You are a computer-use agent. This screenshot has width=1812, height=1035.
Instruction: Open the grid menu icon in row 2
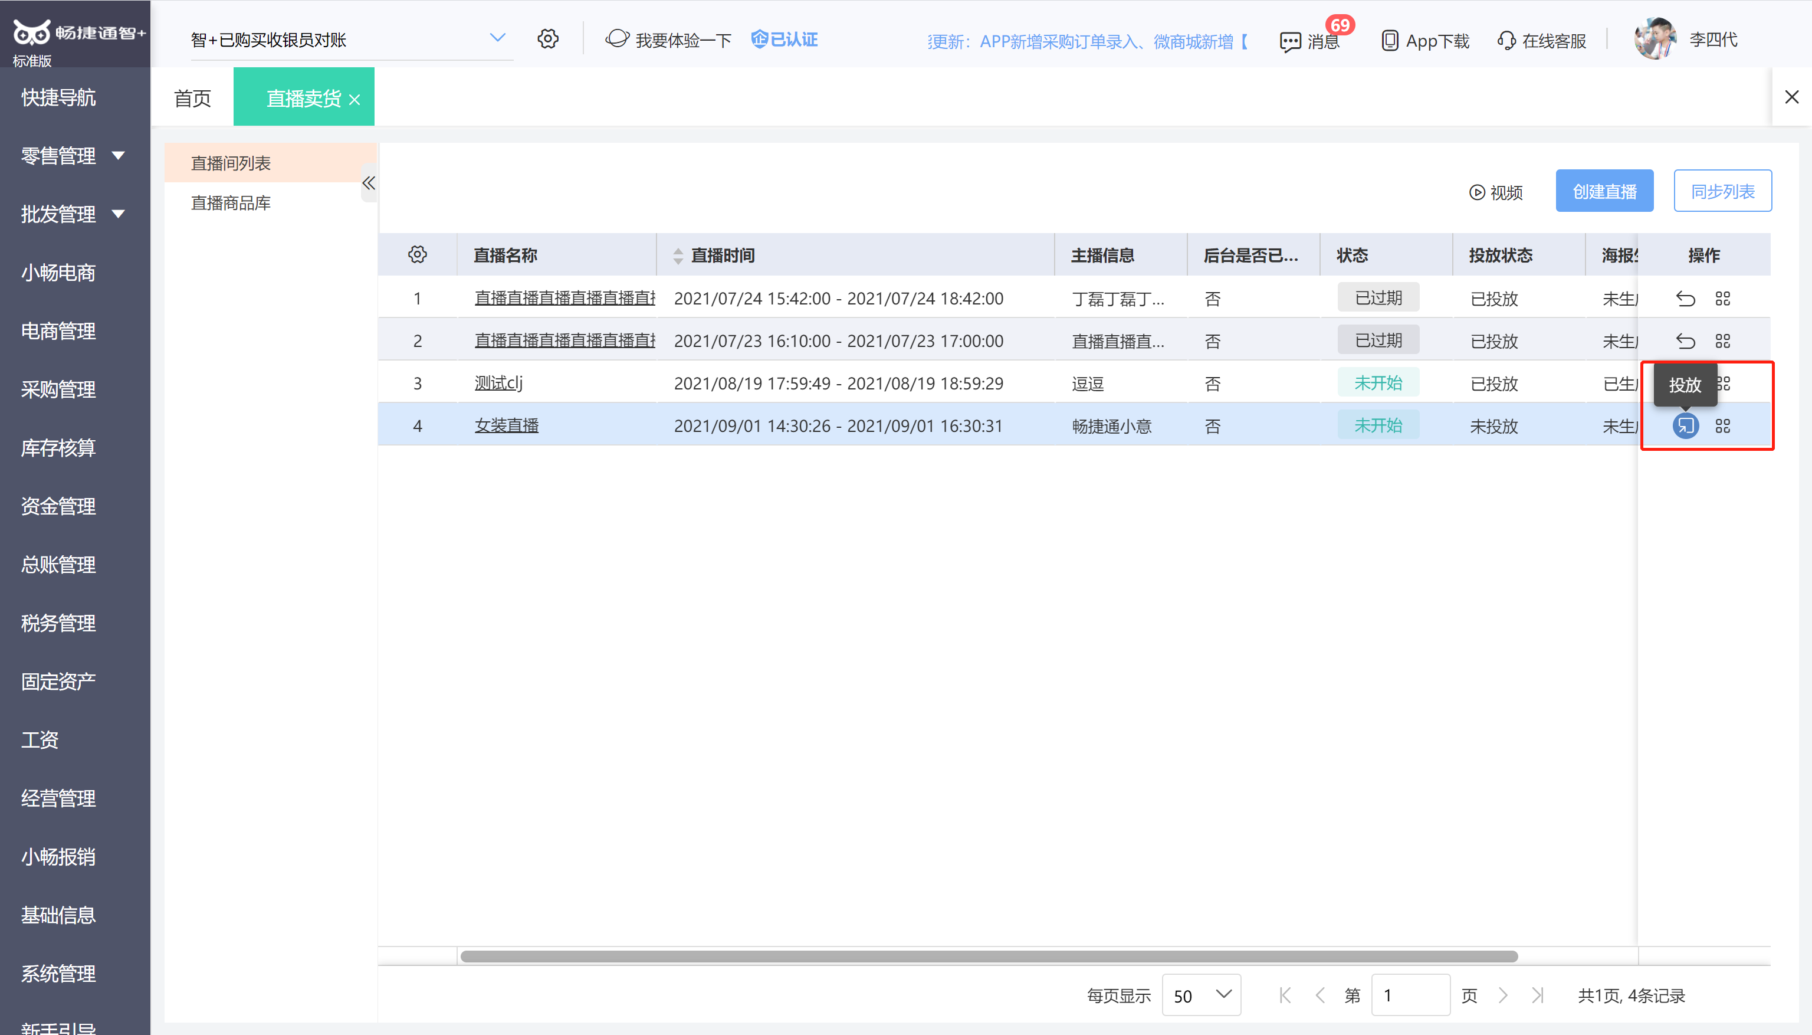click(1722, 341)
